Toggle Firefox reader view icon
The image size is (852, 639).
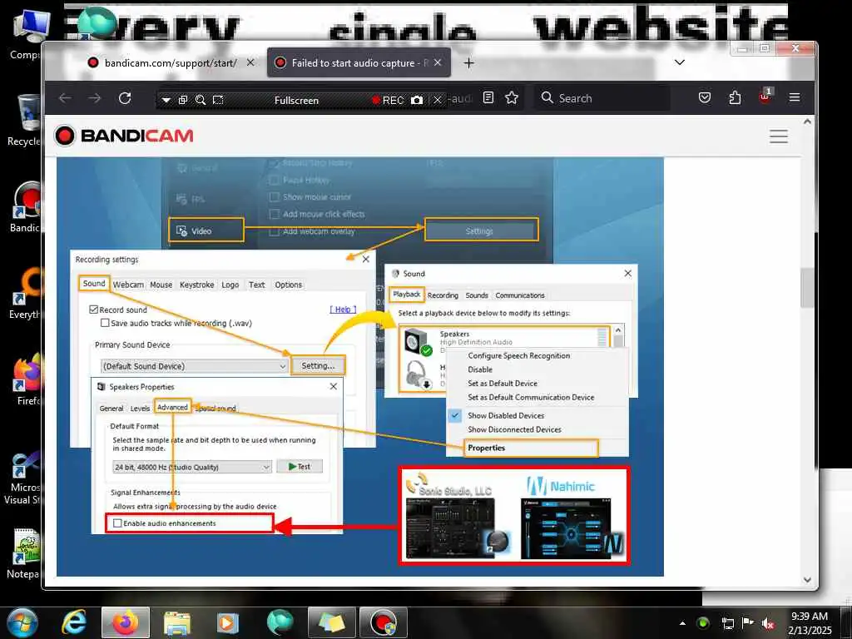pos(488,98)
